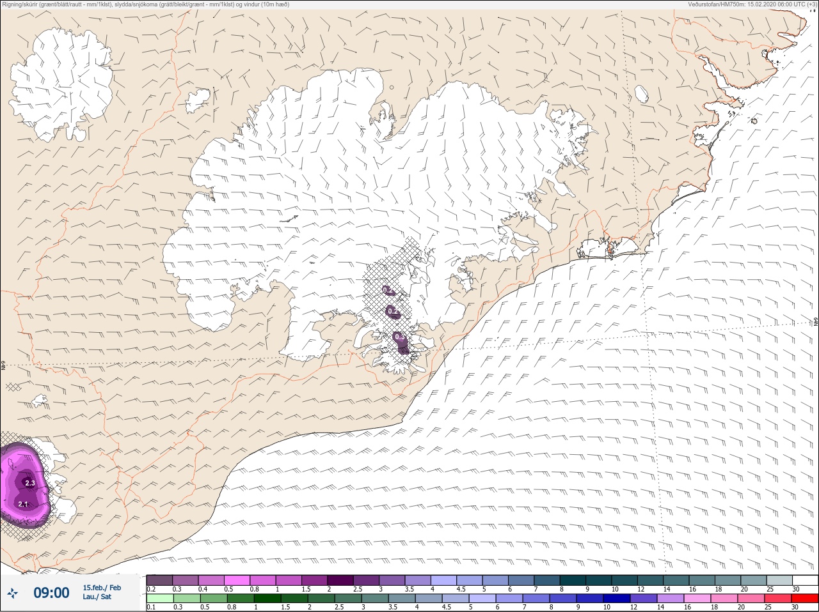The image size is (819, 612).
Task: Click the '4.5' number in the upper legend scale
Action: [461, 589]
